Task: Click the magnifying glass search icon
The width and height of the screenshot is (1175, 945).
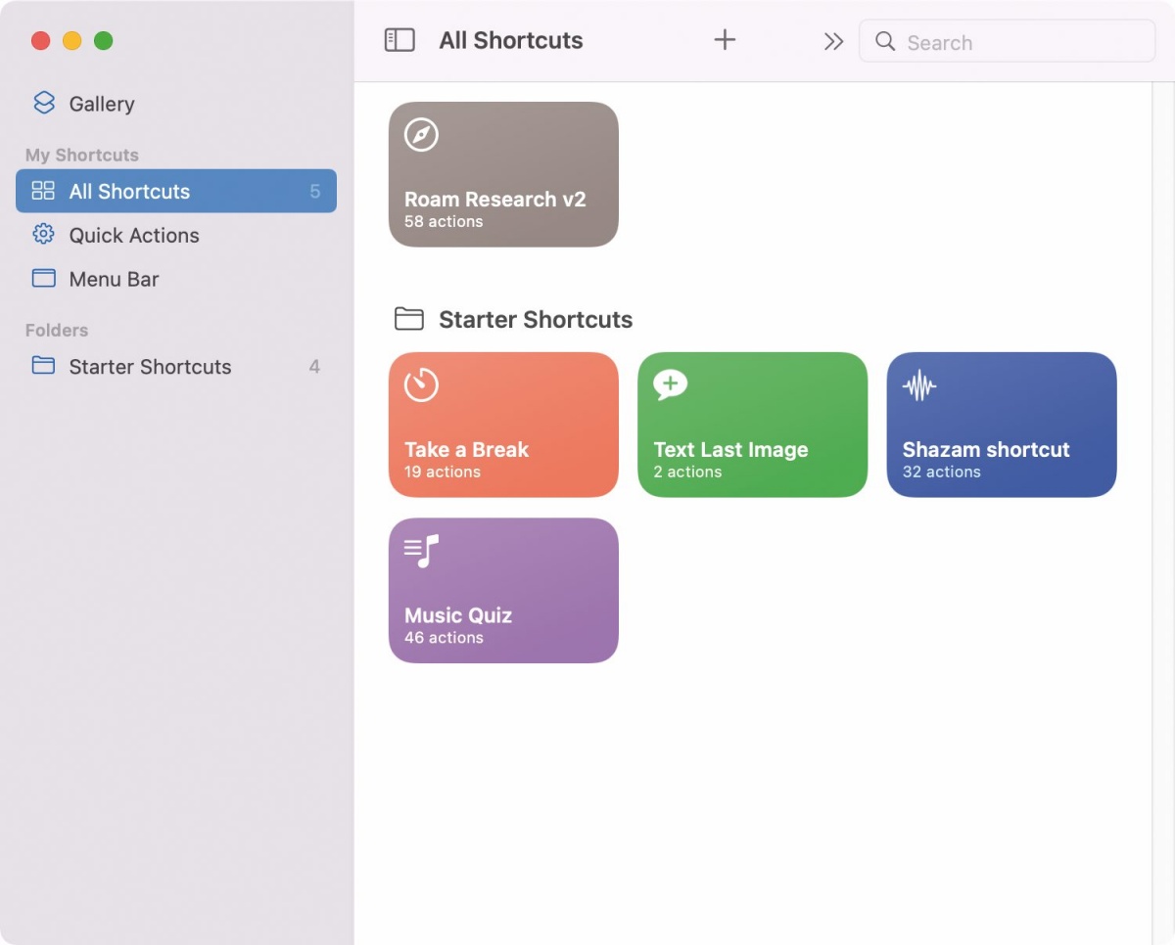Action: [x=885, y=41]
